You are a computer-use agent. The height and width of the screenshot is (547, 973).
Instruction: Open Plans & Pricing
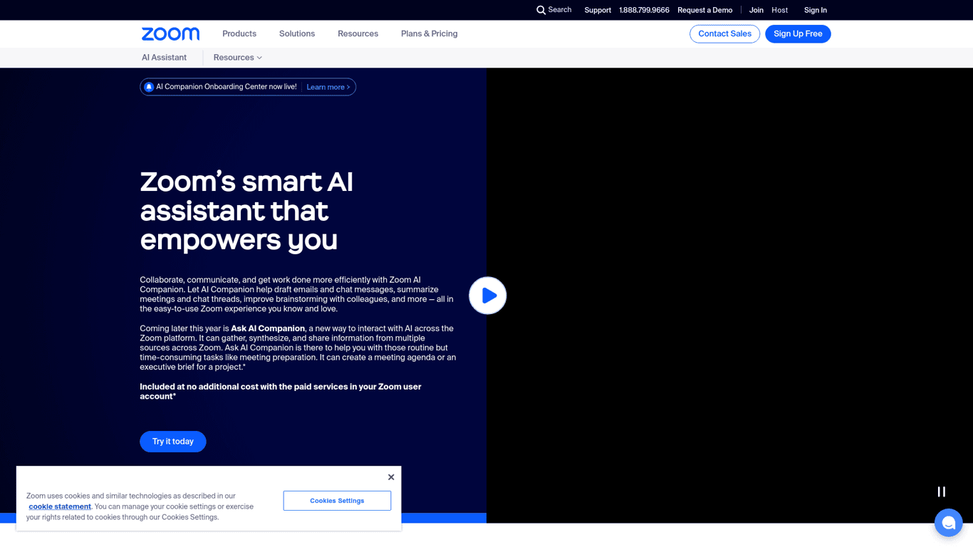(429, 33)
